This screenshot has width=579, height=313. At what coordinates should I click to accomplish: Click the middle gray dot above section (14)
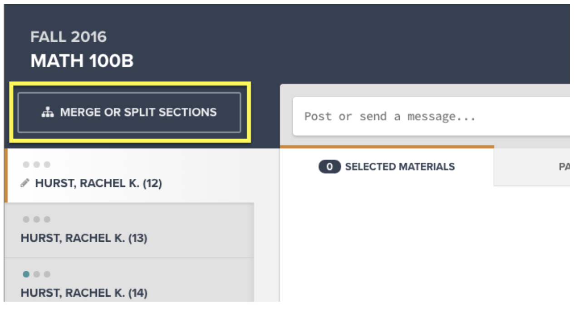[x=37, y=274]
